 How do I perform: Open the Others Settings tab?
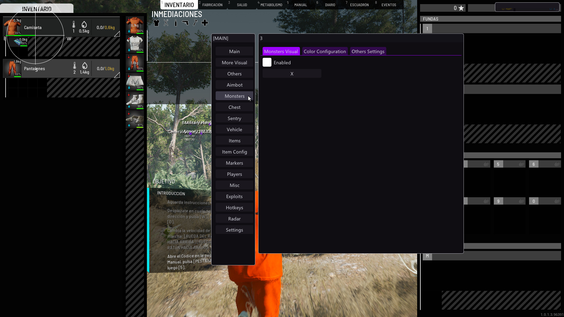point(368,51)
